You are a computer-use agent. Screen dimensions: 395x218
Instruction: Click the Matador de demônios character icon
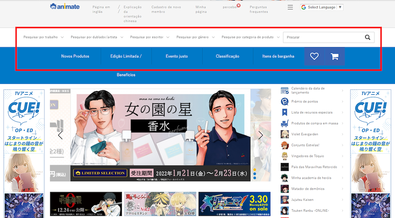pyautogui.click(x=285, y=189)
